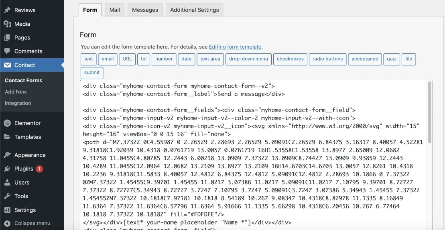The width and height of the screenshot is (445, 230).
Task: Click the Form section heading
Action: 88,35
